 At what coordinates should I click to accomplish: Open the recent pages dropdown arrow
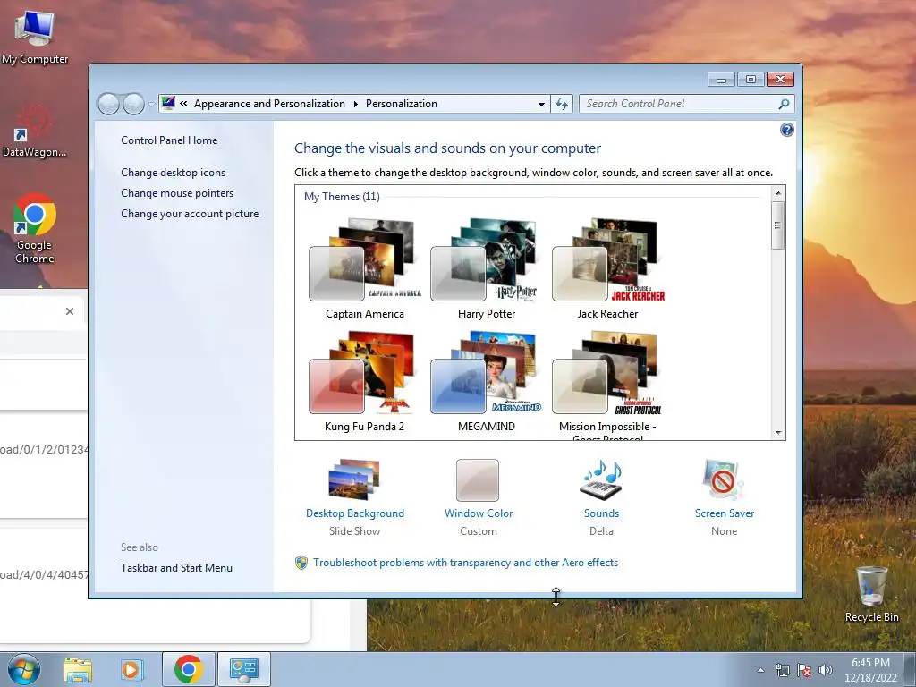coord(151,105)
